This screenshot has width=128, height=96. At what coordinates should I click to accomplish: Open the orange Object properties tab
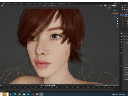click(x=121, y=53)
